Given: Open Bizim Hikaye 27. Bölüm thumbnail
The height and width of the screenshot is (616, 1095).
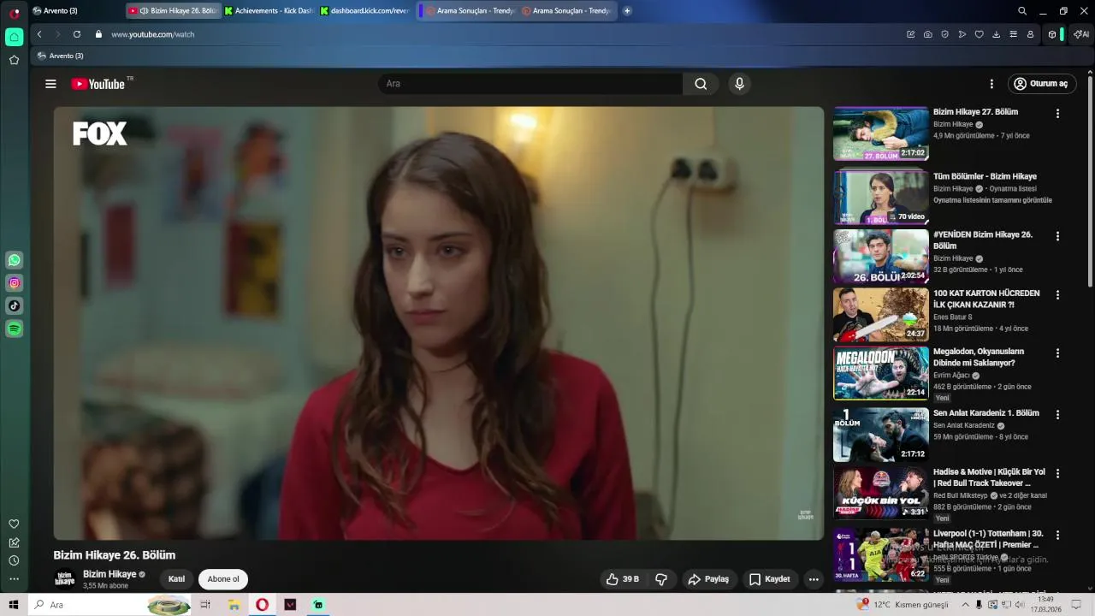Looking at the screenshot, I should click(880, 133).
